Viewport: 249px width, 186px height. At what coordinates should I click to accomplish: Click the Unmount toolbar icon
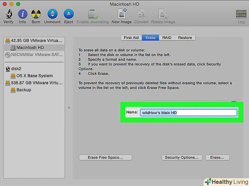pos(52,14)
